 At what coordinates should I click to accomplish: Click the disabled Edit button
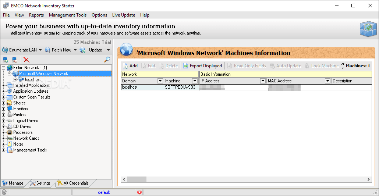pos(148,66)
